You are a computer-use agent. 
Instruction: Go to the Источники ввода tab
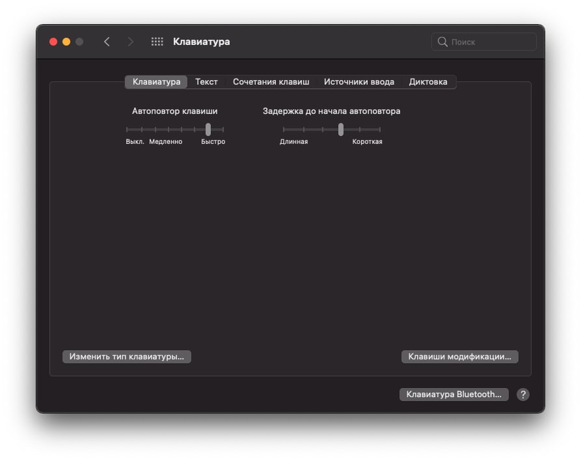pyautogui.click(x=359, y=81)
